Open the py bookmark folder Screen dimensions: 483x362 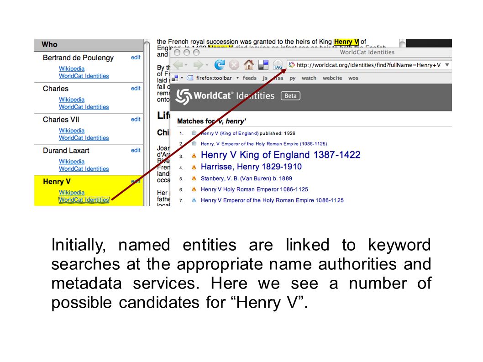pos(292,78)
